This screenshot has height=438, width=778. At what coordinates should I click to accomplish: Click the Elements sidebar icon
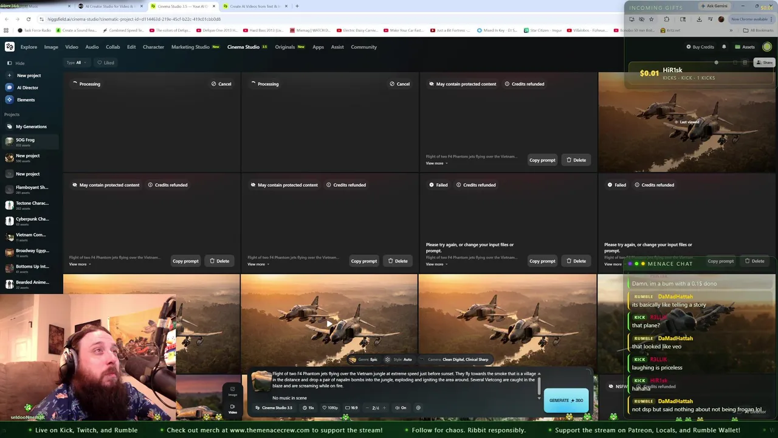click(9, 100)
